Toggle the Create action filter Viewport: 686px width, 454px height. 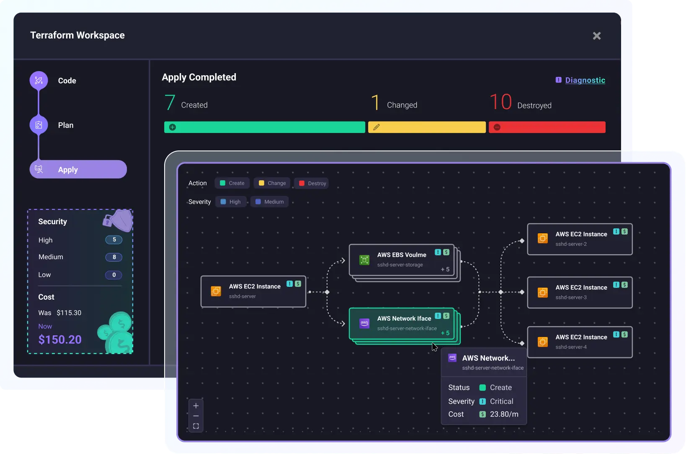tap(232, 183)
